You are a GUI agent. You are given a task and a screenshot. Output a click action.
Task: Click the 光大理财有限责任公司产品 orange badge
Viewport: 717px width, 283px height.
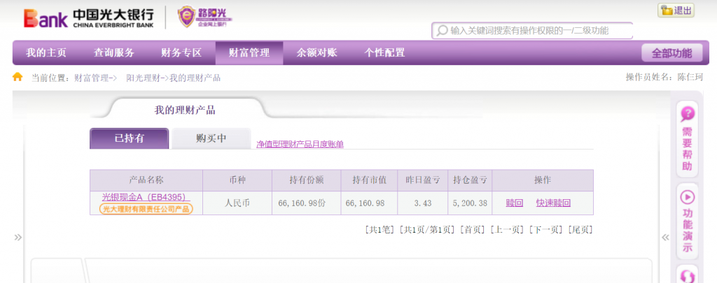(x=146, y=209)
